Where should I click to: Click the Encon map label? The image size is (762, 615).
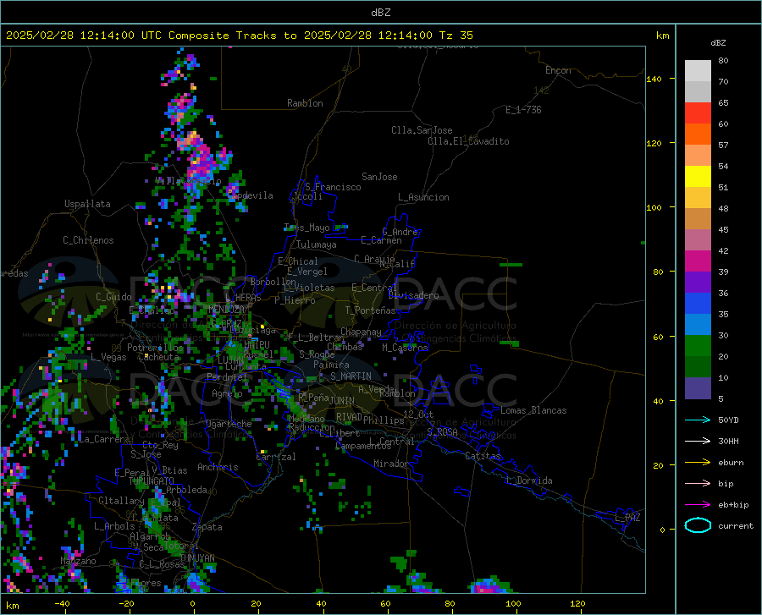tap(559, 70)
